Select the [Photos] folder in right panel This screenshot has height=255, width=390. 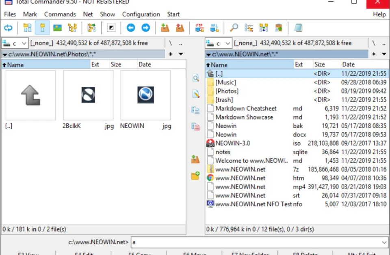point(297,91)
